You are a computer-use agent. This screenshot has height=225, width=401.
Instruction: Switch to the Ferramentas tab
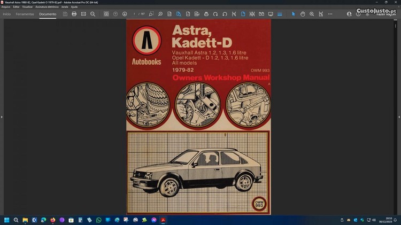(x=25, y=14)
